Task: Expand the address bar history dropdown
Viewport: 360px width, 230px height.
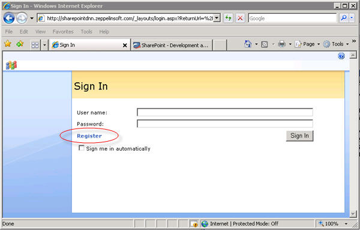Action: 217,18
